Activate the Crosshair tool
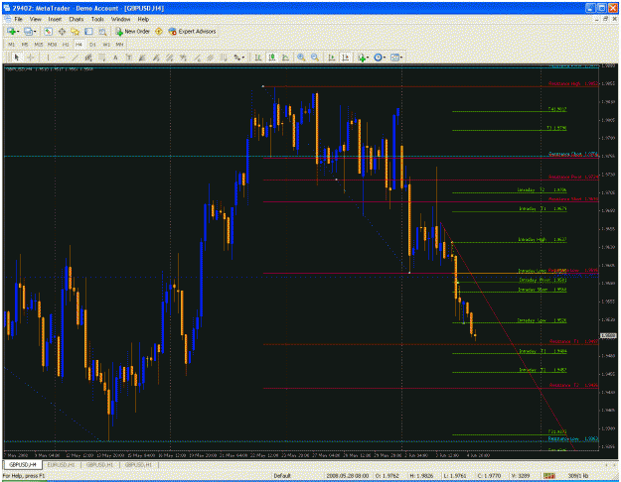Screen dimensions: 621x482 (x=31, y=58)
